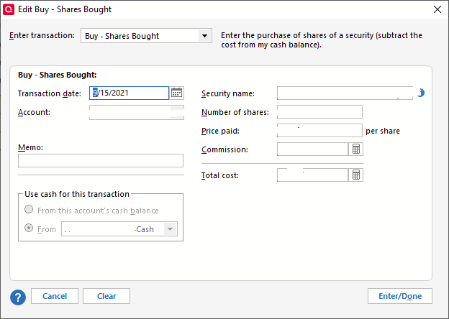Focus the Transaction date field
The height and width of the screenshot is (319, 449).
[130, 93]
